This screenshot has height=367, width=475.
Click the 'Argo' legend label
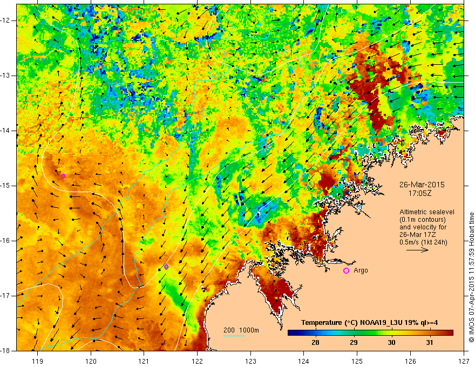tap(361, 271)
